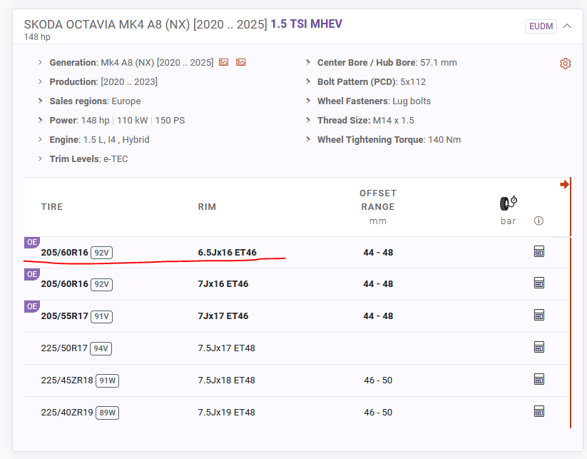Expand Wheel Fasteners chevron

tap(308, 101)
